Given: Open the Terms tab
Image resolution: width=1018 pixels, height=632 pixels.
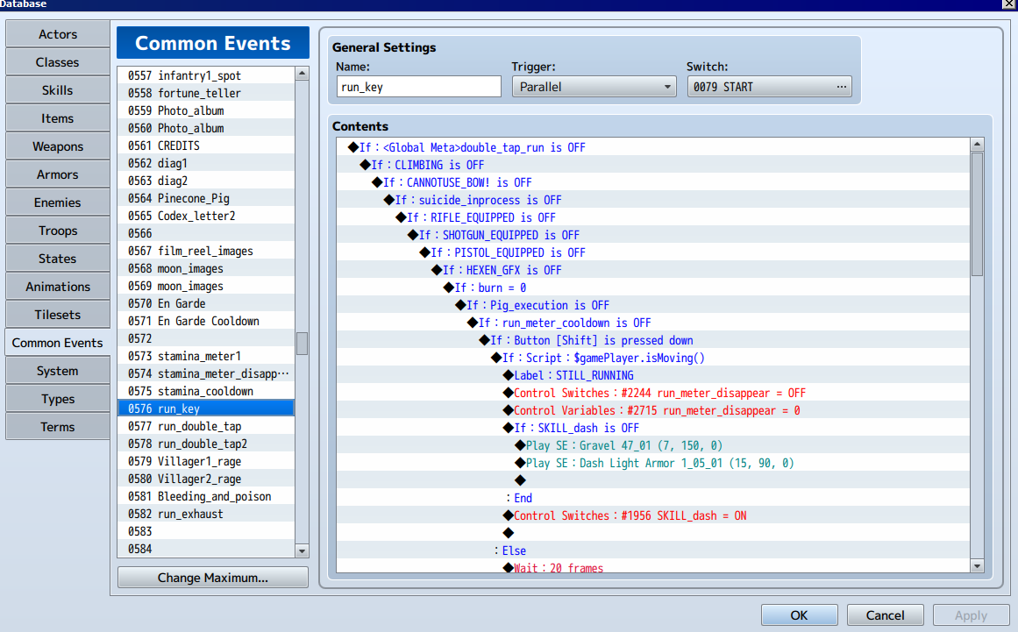Looking at the screenshot, I should 58,427.
